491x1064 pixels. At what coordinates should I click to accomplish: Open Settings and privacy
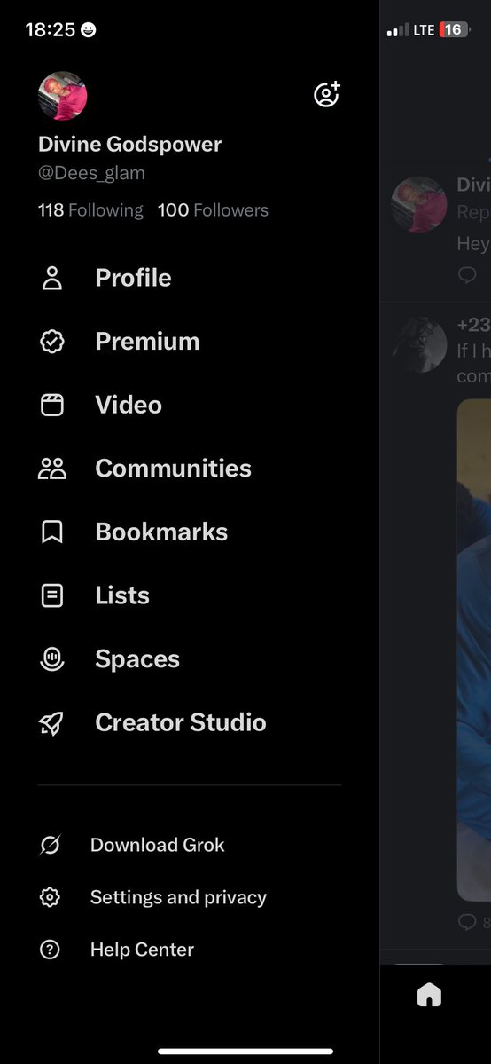coord(178,897)
